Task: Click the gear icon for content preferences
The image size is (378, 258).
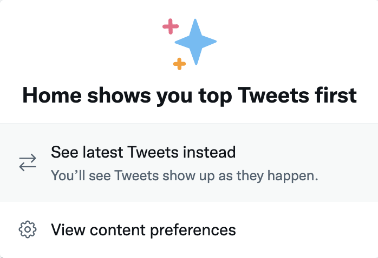Action: (28, 229)
